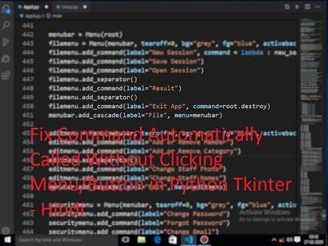Click line number 447 in the gutter
Image resolution: width=328 pixels, height=246 pixels.
28,79
